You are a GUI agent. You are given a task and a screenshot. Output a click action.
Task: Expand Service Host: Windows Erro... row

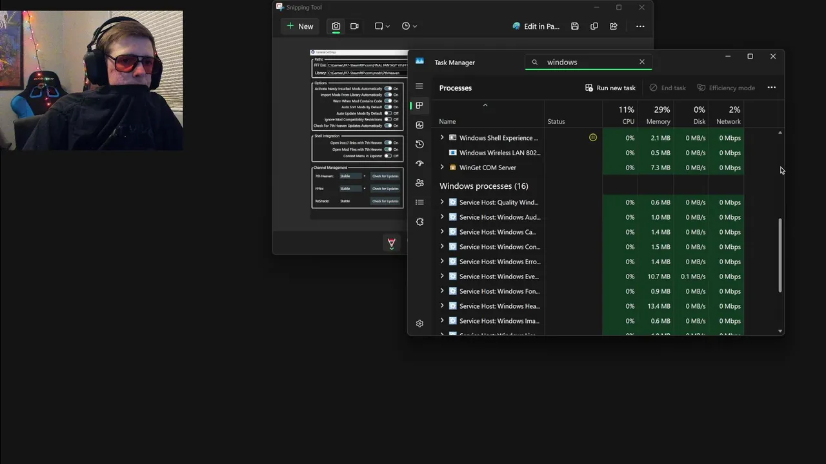tap(442, 261)
